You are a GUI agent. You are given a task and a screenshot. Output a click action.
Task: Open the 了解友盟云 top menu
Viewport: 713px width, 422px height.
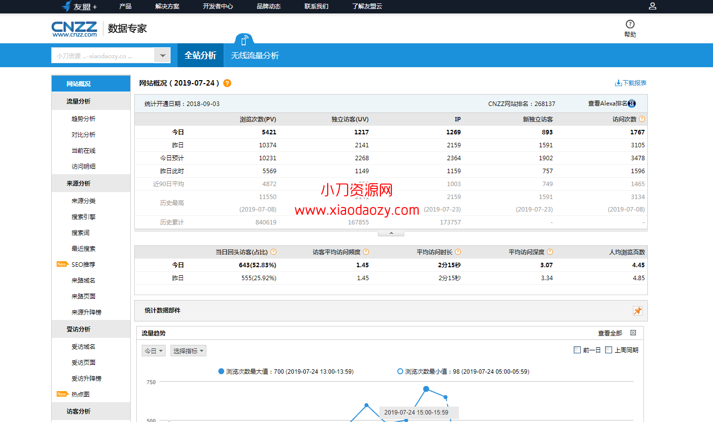367,6
